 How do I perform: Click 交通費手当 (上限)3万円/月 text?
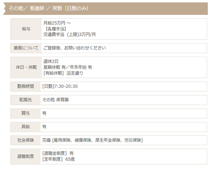70,35
